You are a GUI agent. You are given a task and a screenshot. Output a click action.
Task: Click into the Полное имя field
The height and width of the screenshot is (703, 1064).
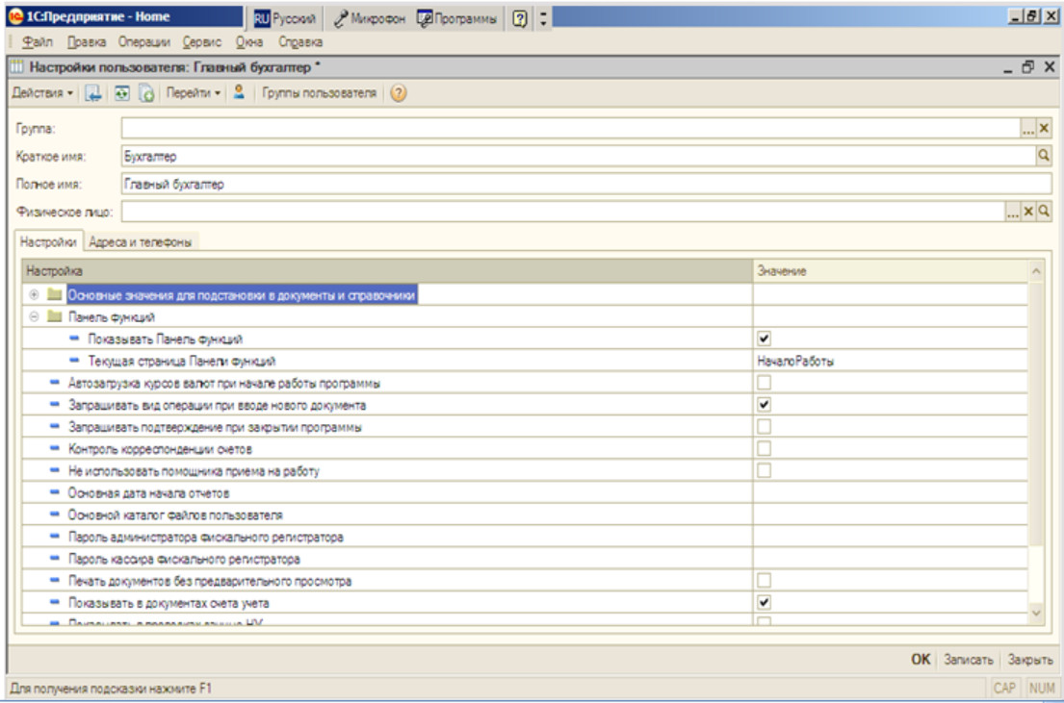tap(587, 184)
